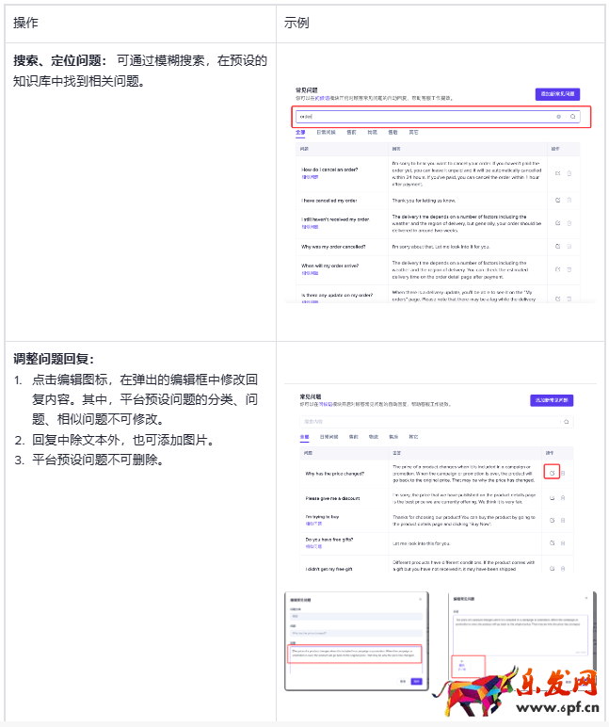609x727 pixels.
Task: Delete the 'Do you have free gifts?' row
Action: pyautogui.click(x=563, y=542)
